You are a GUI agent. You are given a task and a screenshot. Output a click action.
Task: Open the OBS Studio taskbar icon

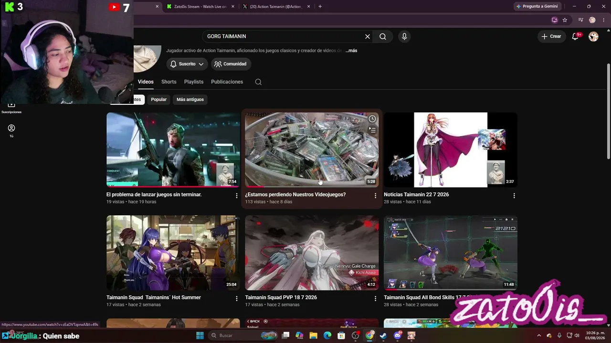click(x=355, y=335)
